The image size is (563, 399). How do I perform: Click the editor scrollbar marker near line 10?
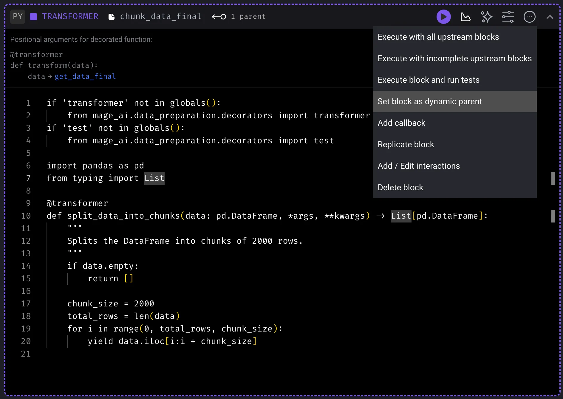553,216
